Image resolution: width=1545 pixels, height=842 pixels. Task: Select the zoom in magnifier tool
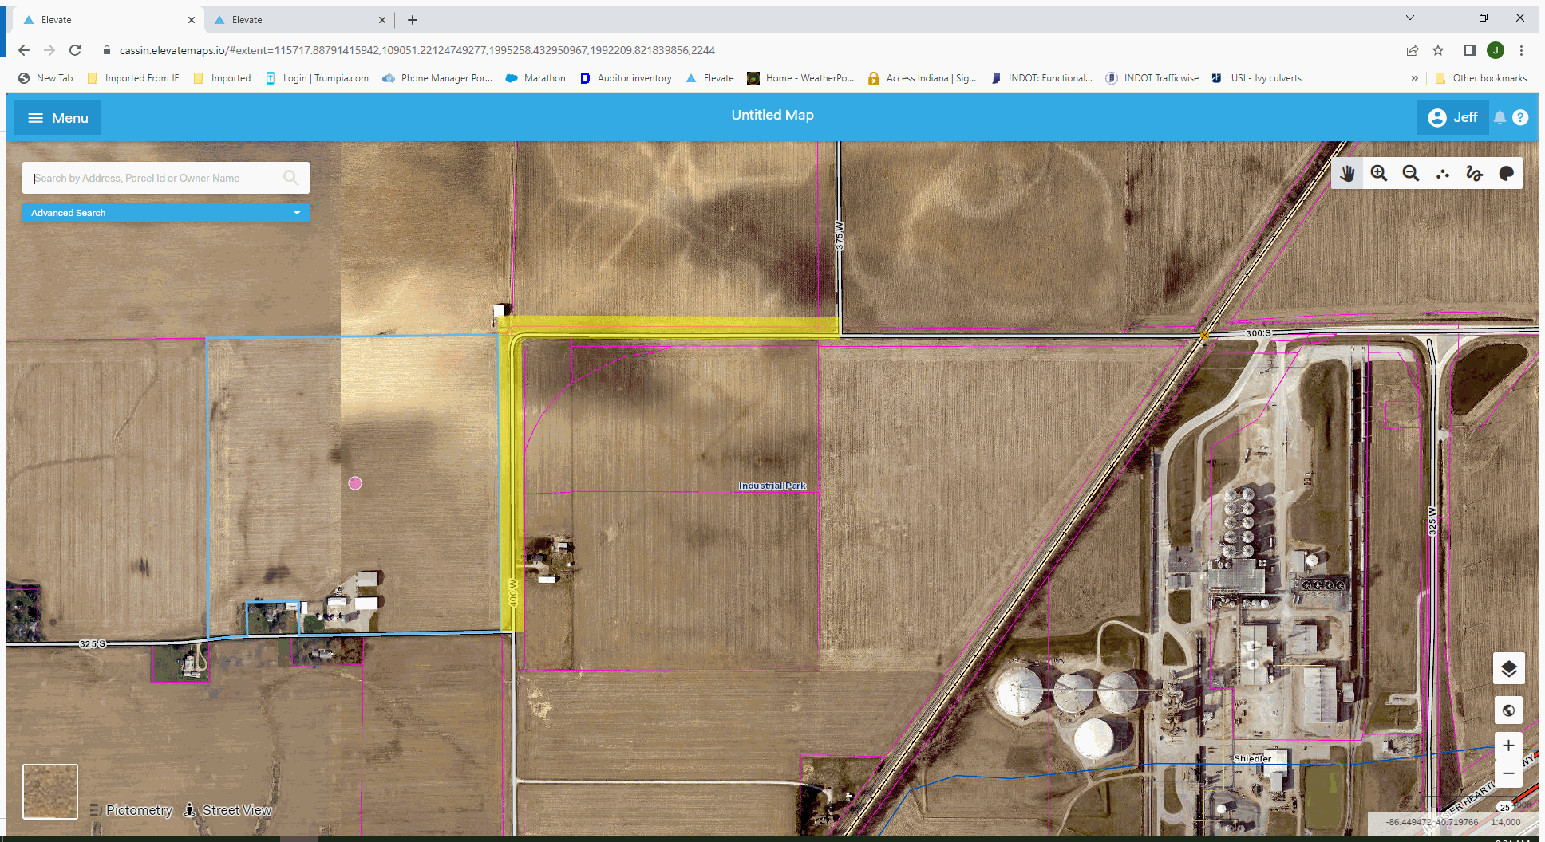[1379, 173]
